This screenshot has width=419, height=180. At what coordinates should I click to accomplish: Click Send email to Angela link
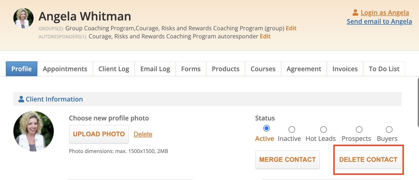[379, 21]
